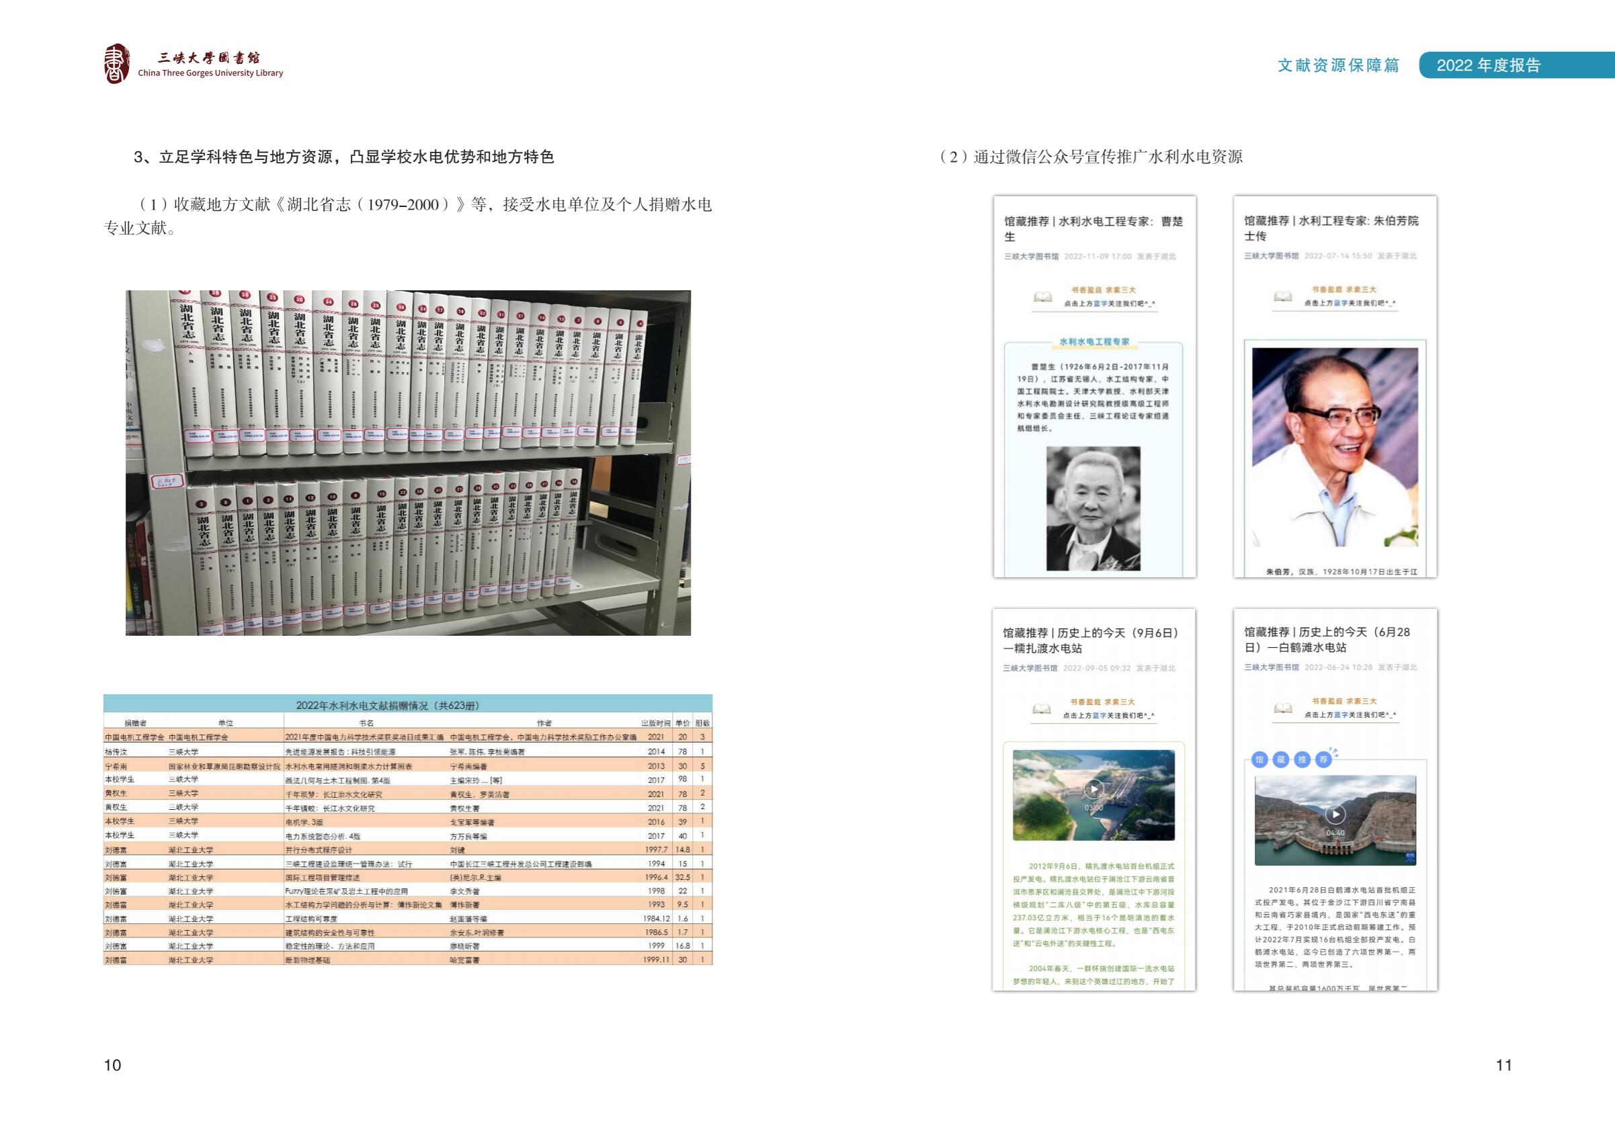Click the book title 先进能源发展报告：科技引领能源
This screenshot has height=1125, width=1615.
pyautogui.click(x=341, y=752)
